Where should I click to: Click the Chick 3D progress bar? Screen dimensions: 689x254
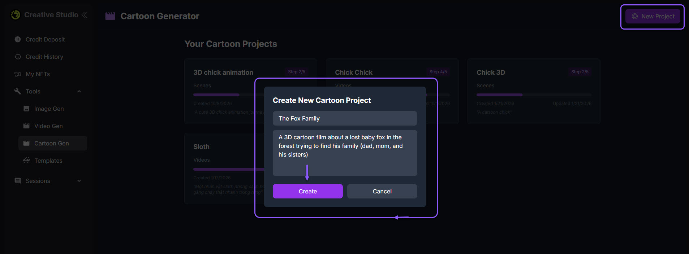[534, 95]
